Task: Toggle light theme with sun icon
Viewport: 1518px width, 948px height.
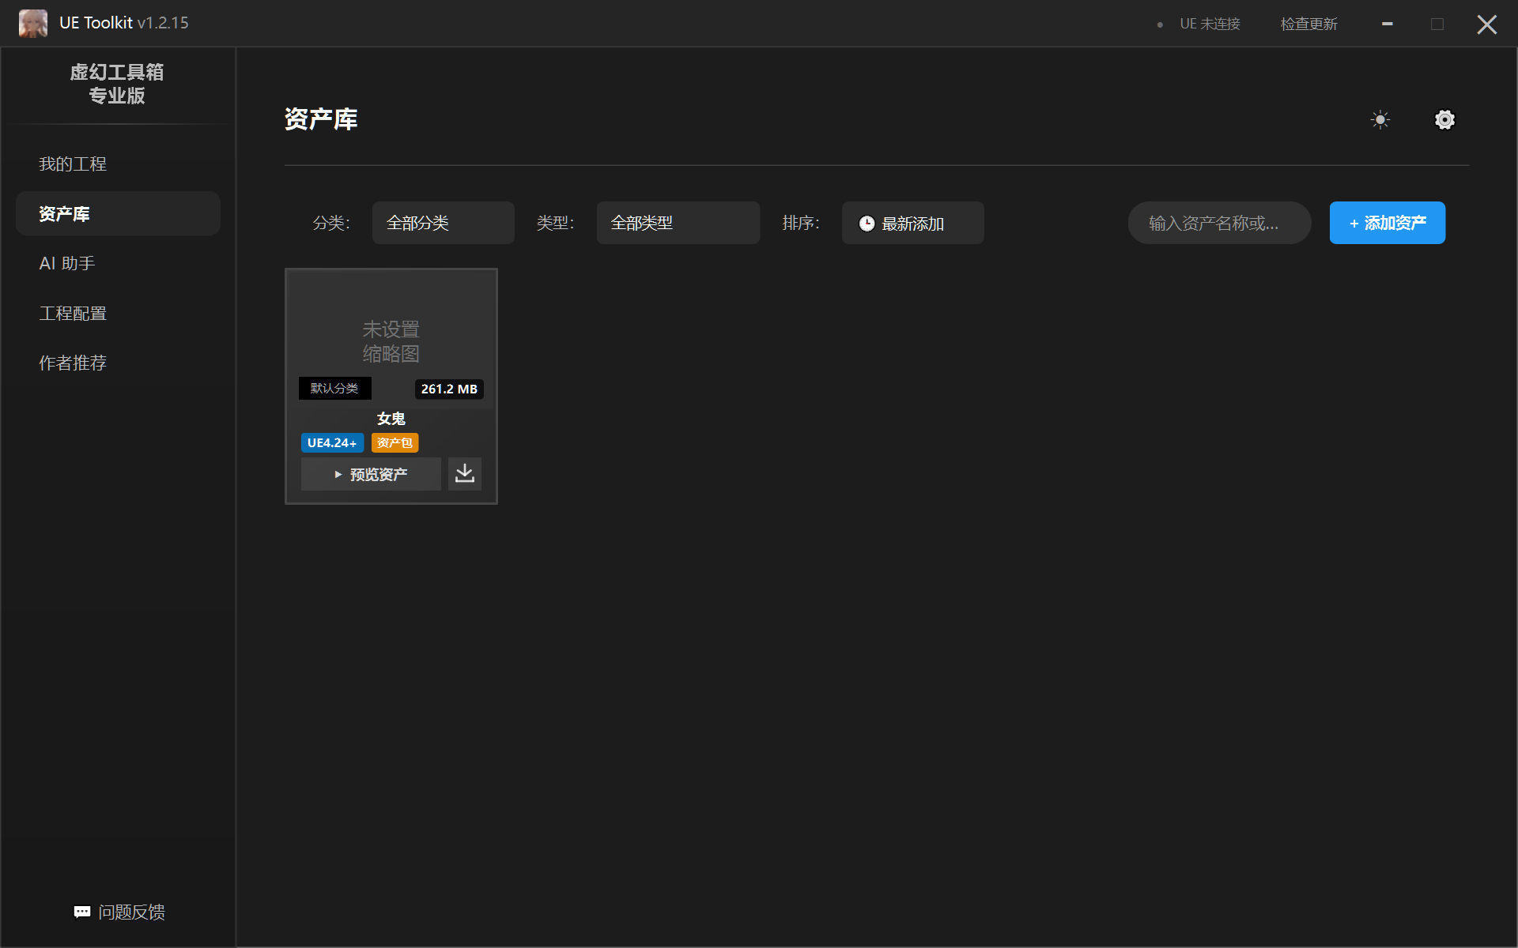Action: (1380, 120)
